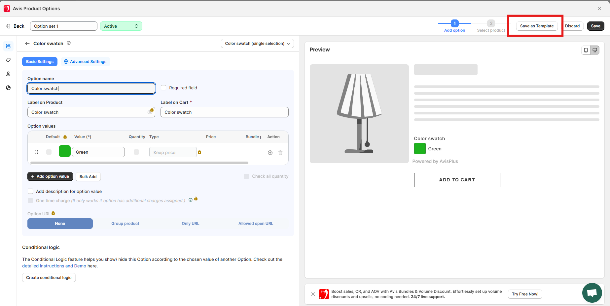This screenshot has height=306, width=610.
Task: Click the user profile icon in sidebar
Action: point(8,74)
